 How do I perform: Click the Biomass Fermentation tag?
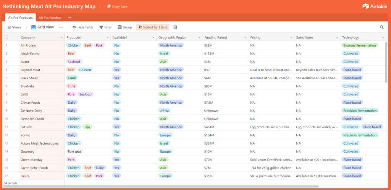pos(360,45)
